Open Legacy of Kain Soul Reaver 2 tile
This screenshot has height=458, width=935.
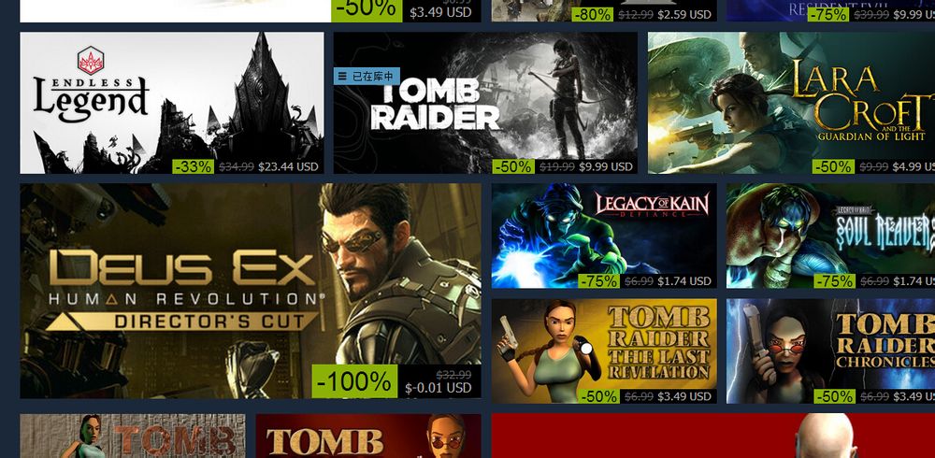click(830, 236)
